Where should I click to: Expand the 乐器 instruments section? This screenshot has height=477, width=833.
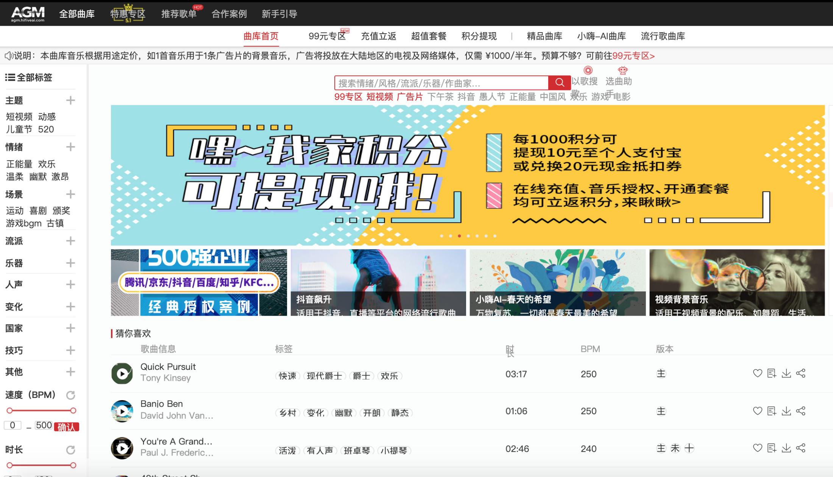[70, 263]
